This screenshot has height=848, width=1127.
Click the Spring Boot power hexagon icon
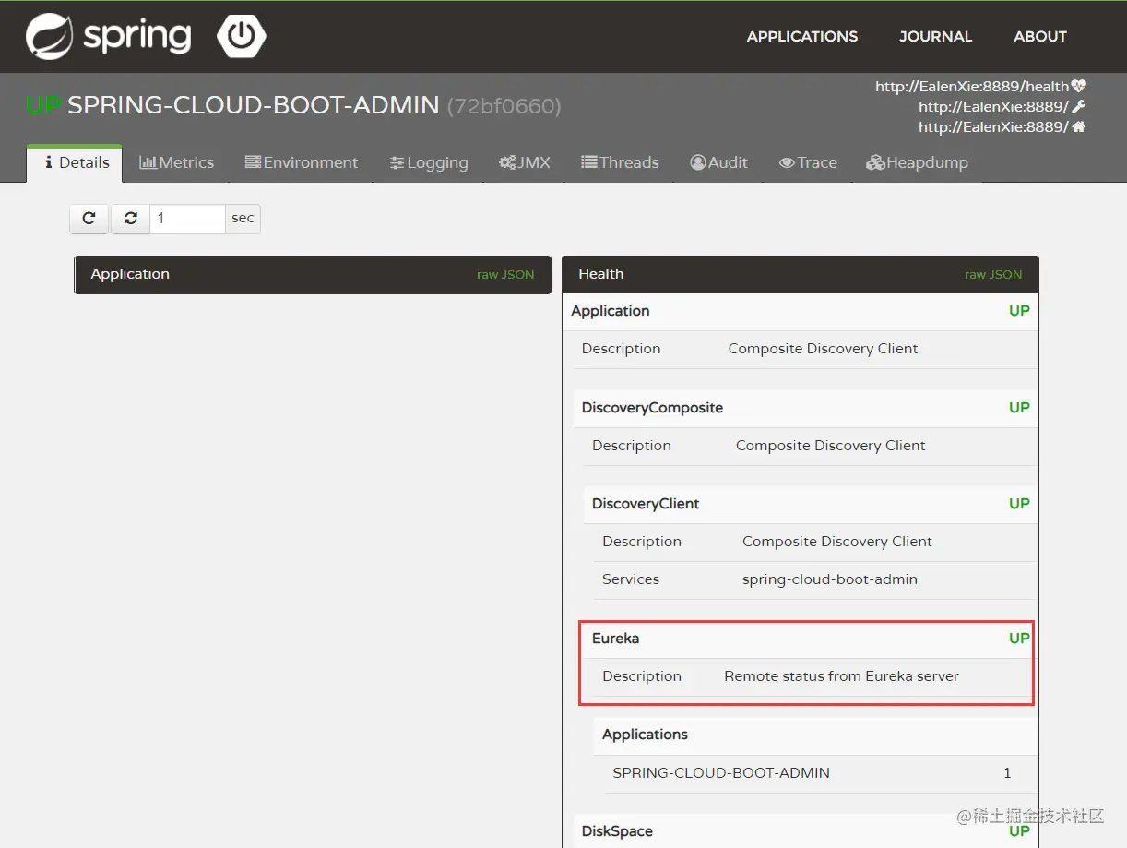(242, 36)
